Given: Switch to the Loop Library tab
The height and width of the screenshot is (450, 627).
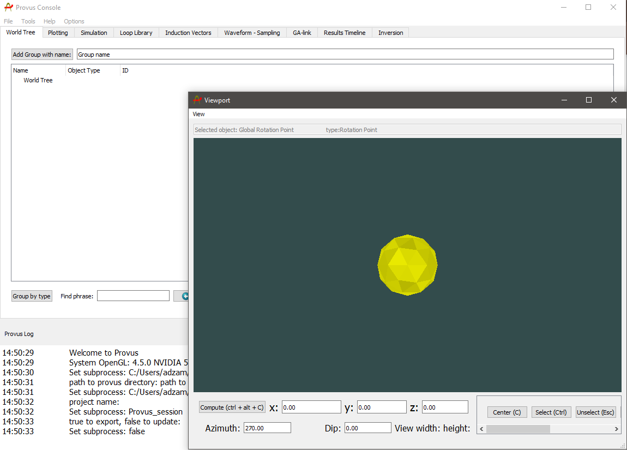Looking at the screenshot, I should coord(136,33).
